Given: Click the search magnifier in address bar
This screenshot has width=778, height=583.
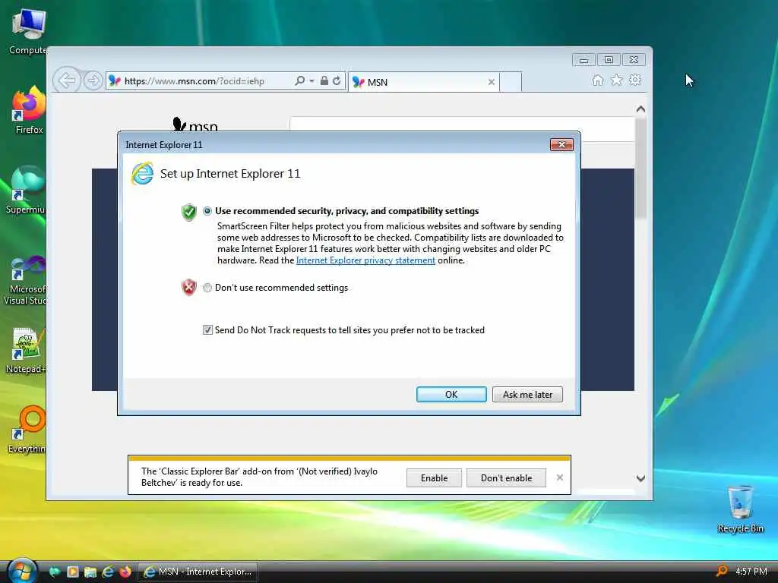Looking at the screenshot, I should click(299, 80).
